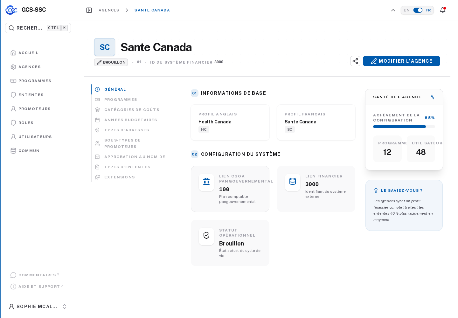
Task: Toggle the EN/FR language switch
Action: pos(418,10)
